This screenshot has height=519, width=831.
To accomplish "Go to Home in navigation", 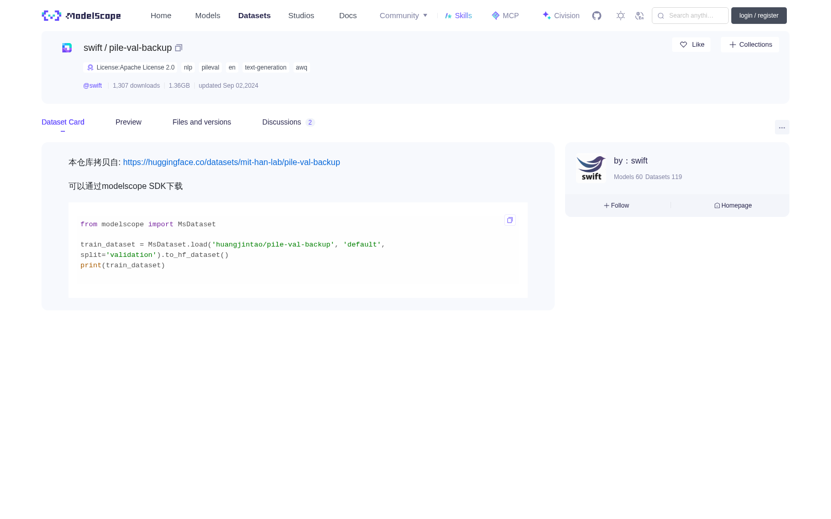I will (161, 16).
